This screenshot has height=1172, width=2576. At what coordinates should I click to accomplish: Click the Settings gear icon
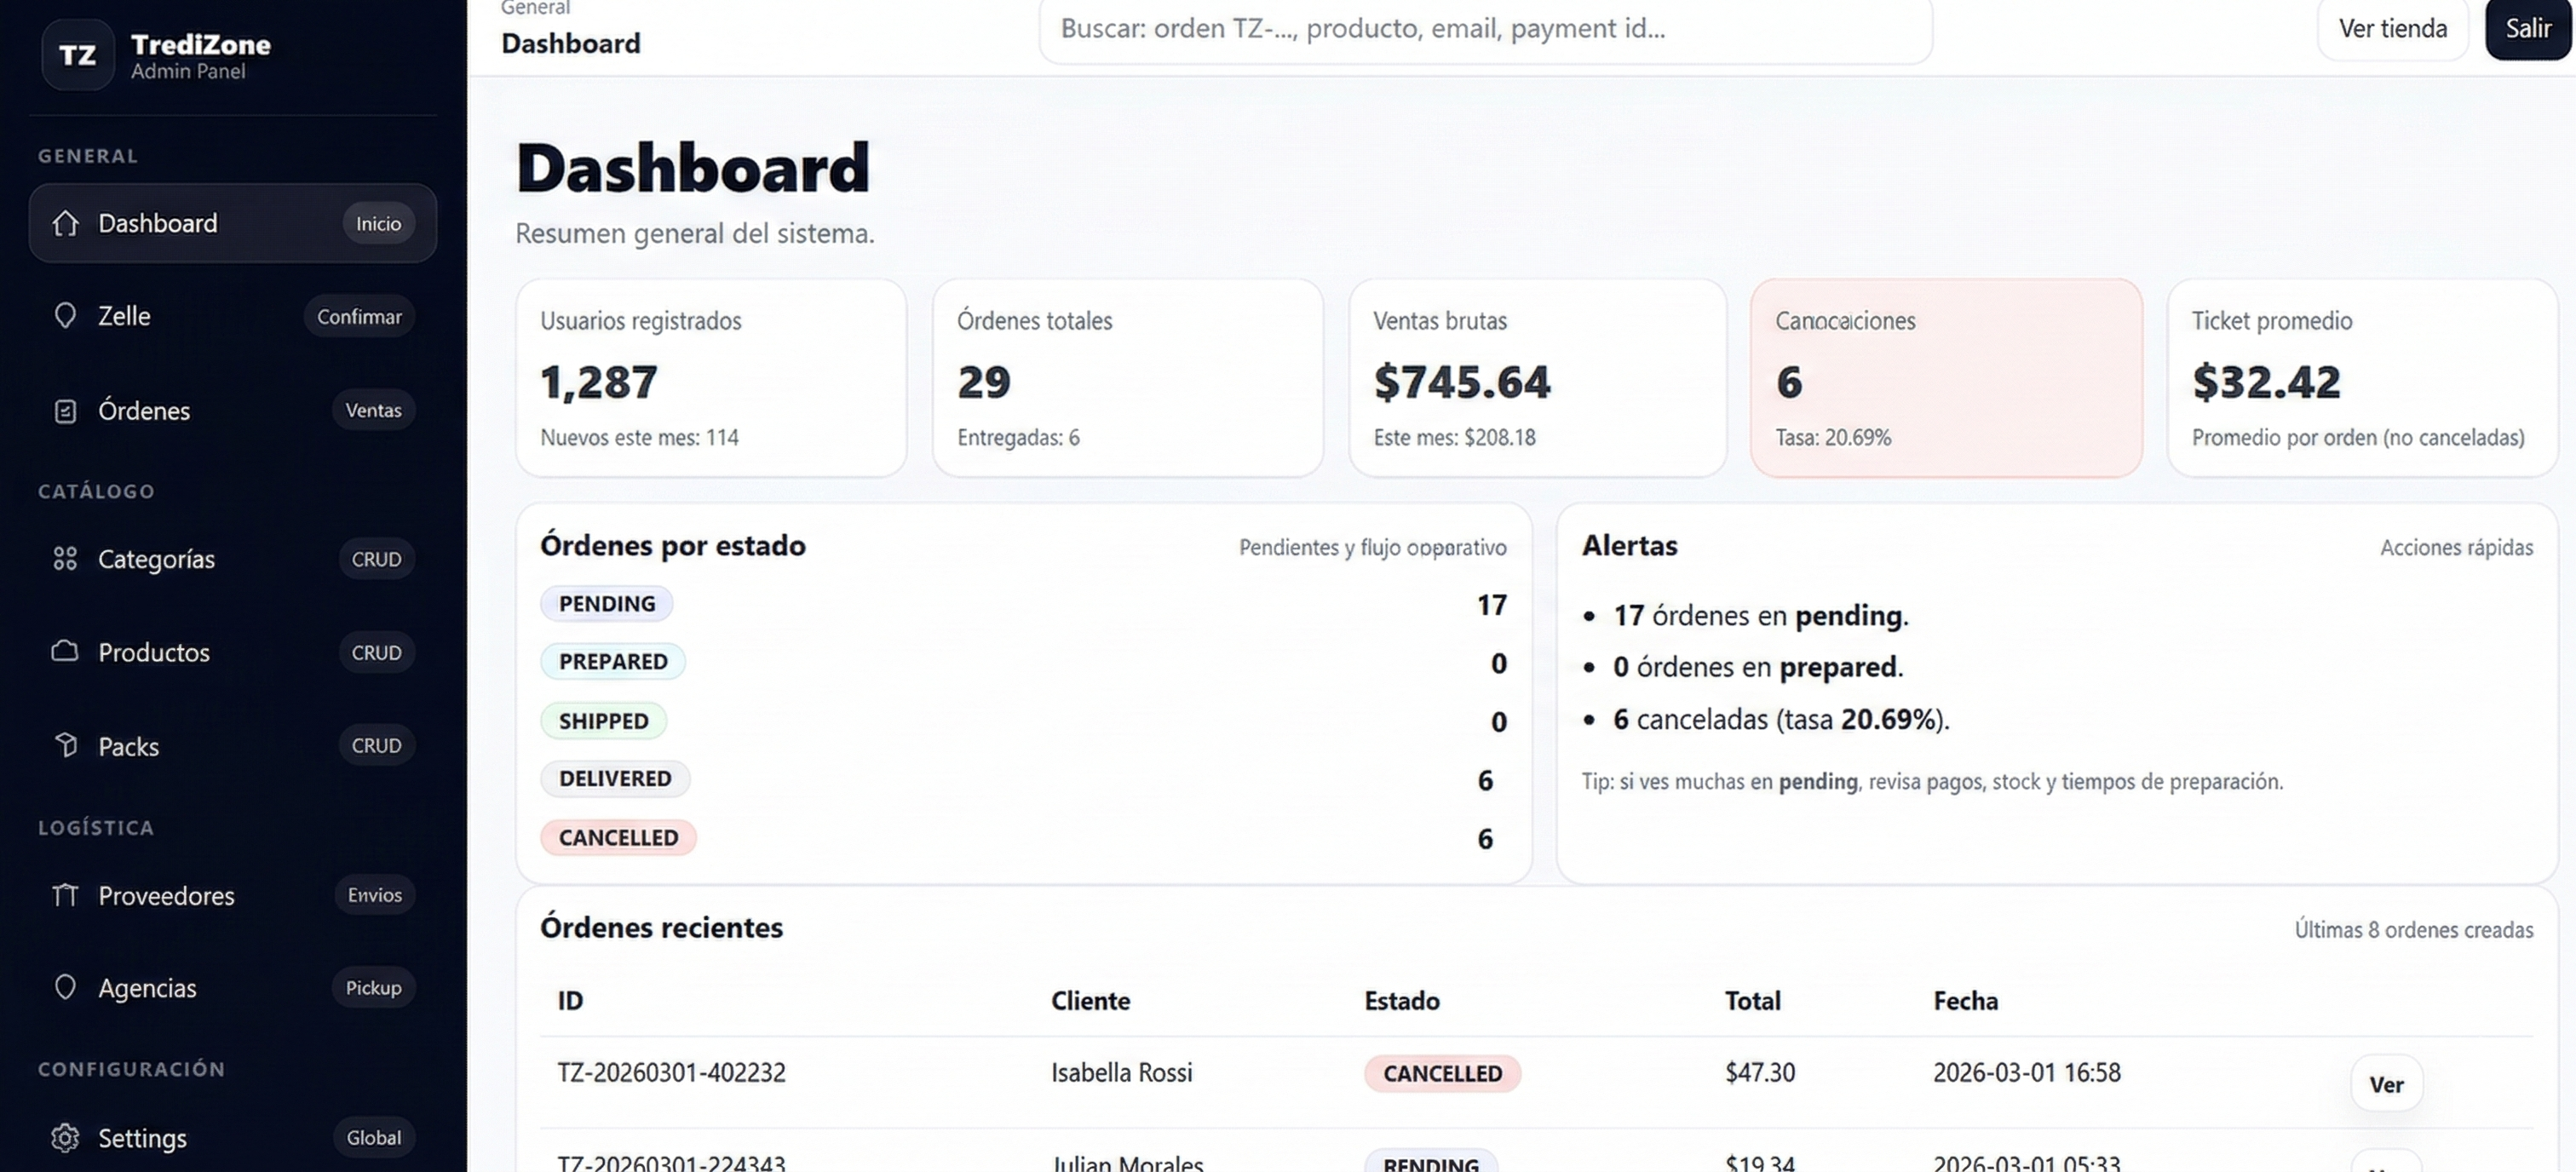pos(65,1138)
